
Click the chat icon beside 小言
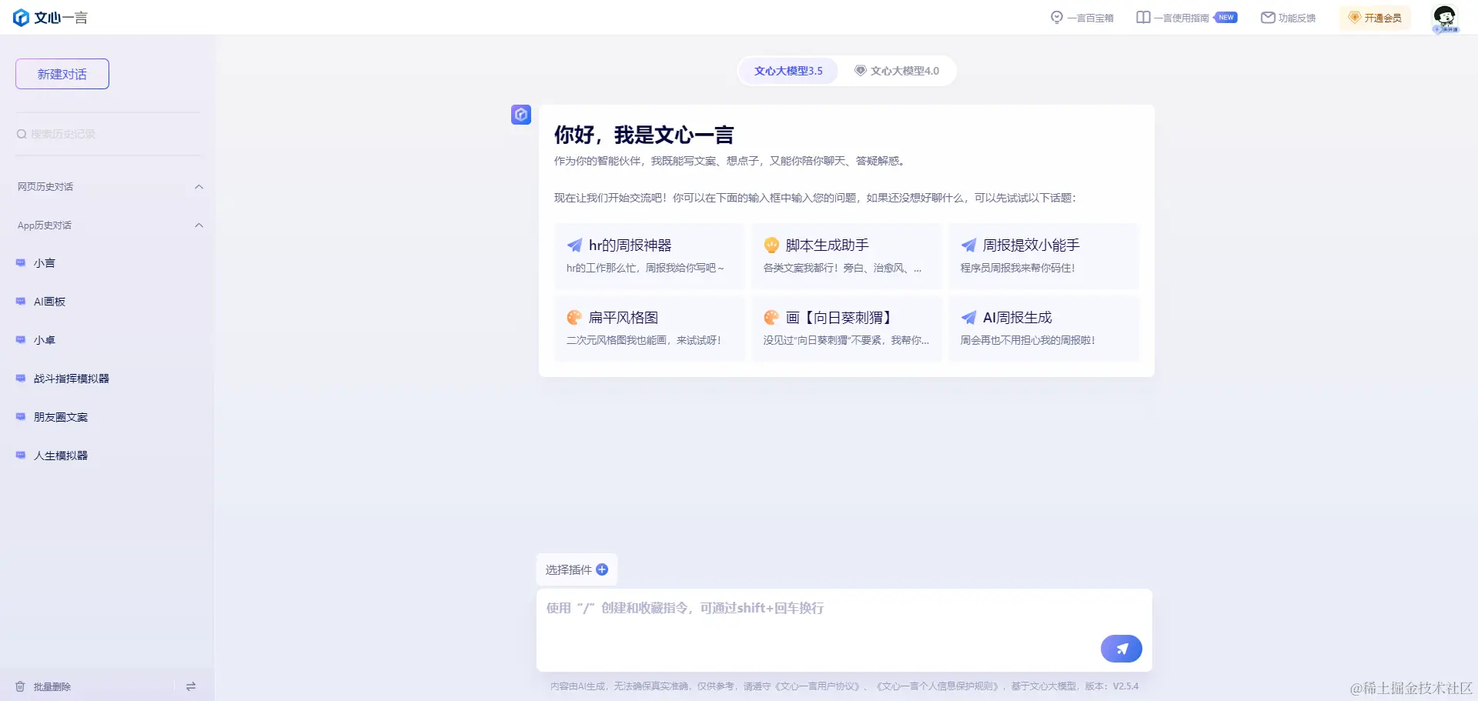[x=21, y=263]
